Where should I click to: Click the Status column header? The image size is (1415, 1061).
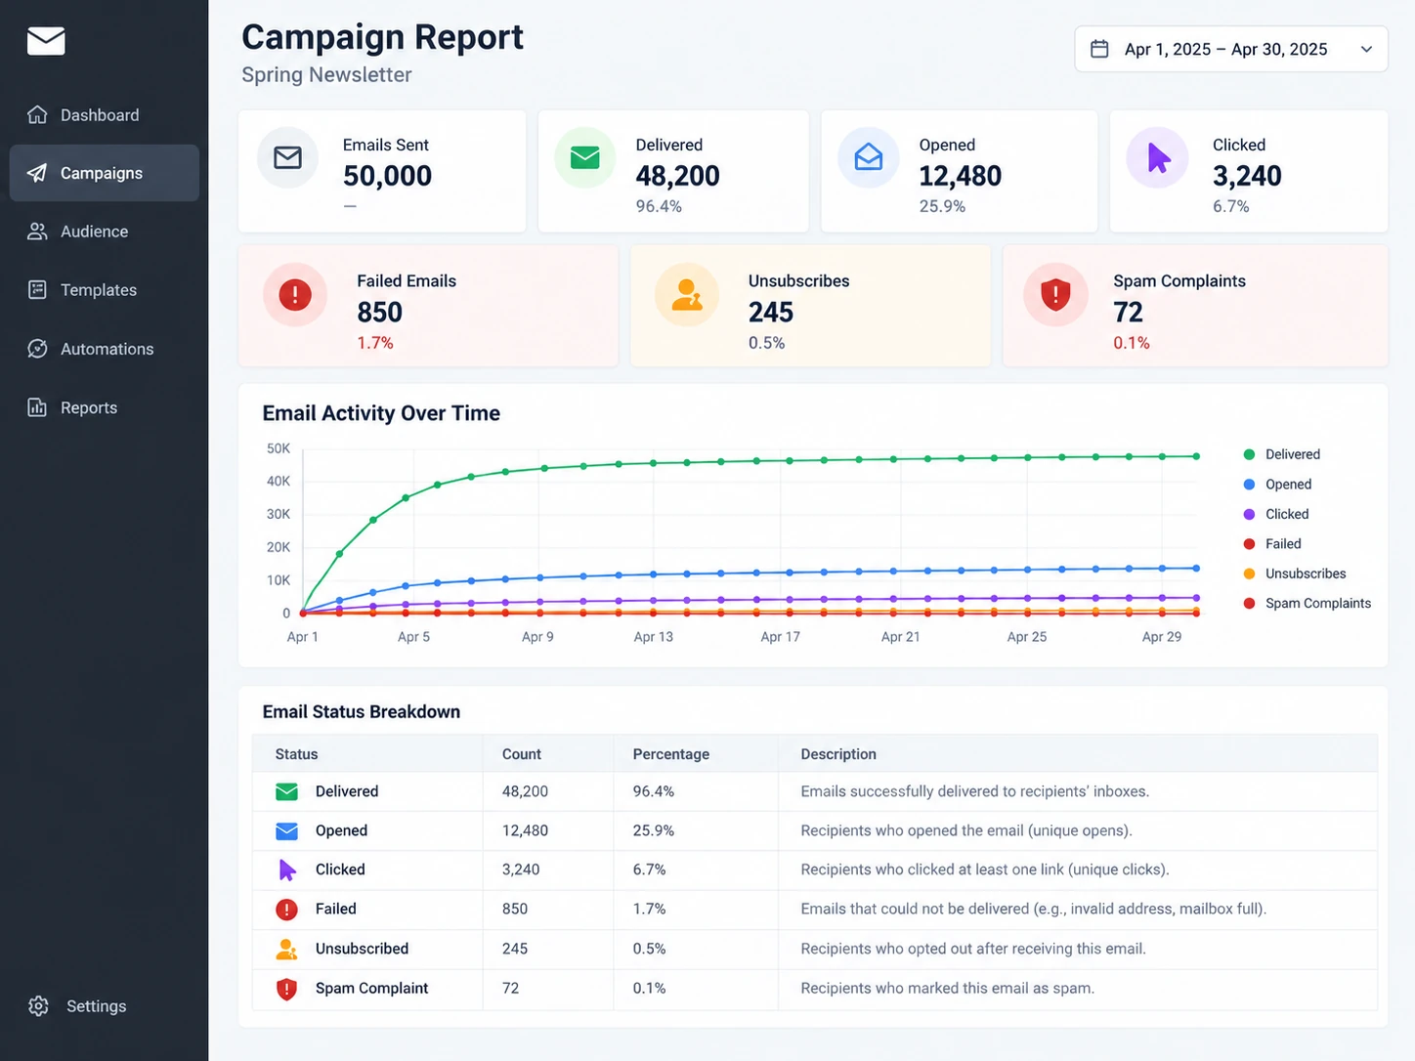pos(296,754)
